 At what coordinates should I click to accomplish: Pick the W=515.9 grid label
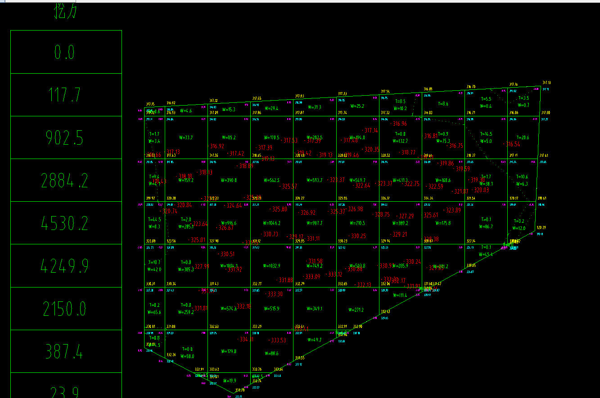(x=271, y=309)
